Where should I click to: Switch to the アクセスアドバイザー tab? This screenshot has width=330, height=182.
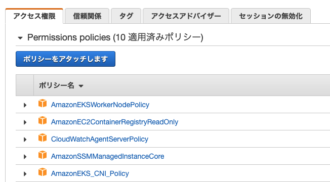[186, 16]
